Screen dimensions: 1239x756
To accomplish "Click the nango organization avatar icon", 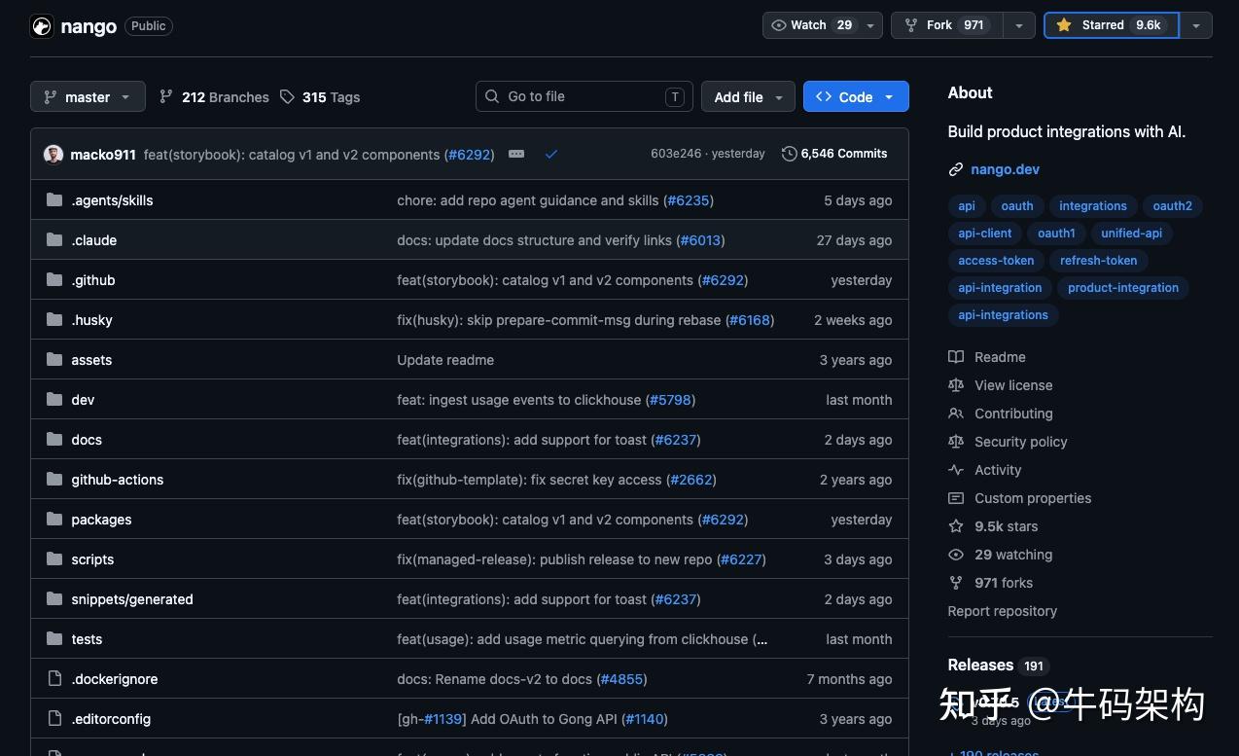I will [42, 26].
